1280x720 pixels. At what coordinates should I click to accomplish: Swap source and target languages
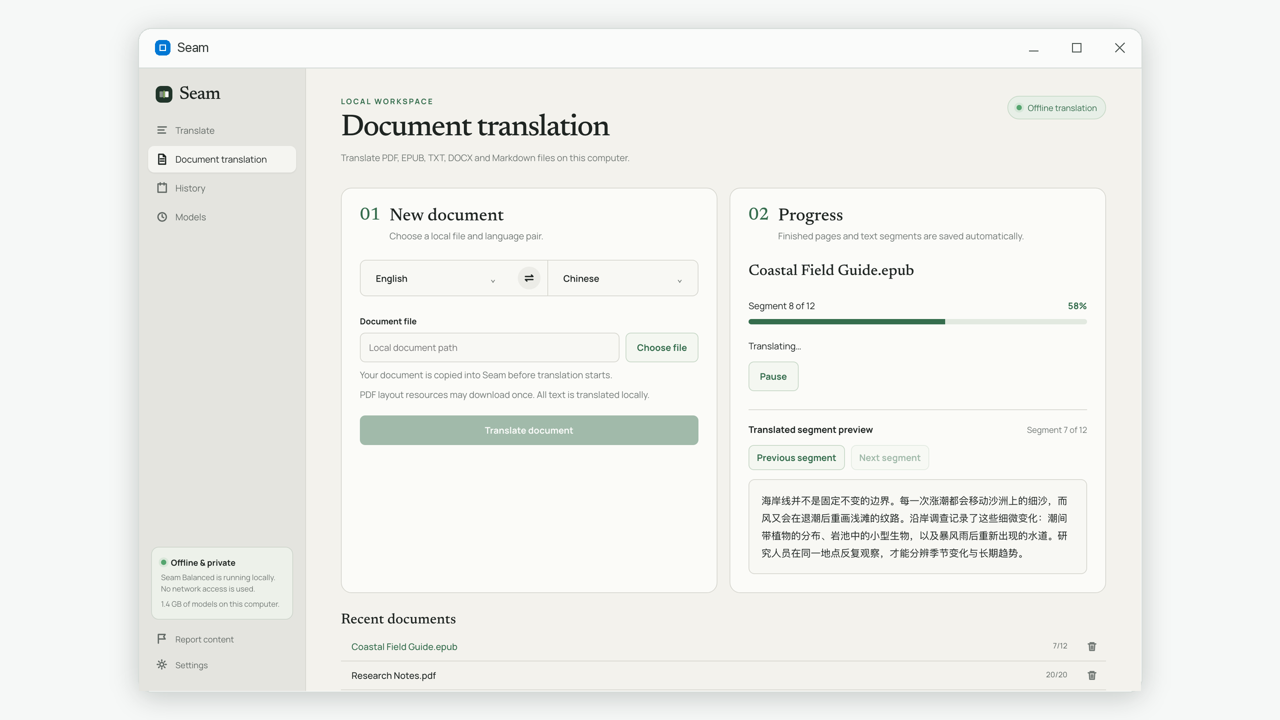(529, 278)
